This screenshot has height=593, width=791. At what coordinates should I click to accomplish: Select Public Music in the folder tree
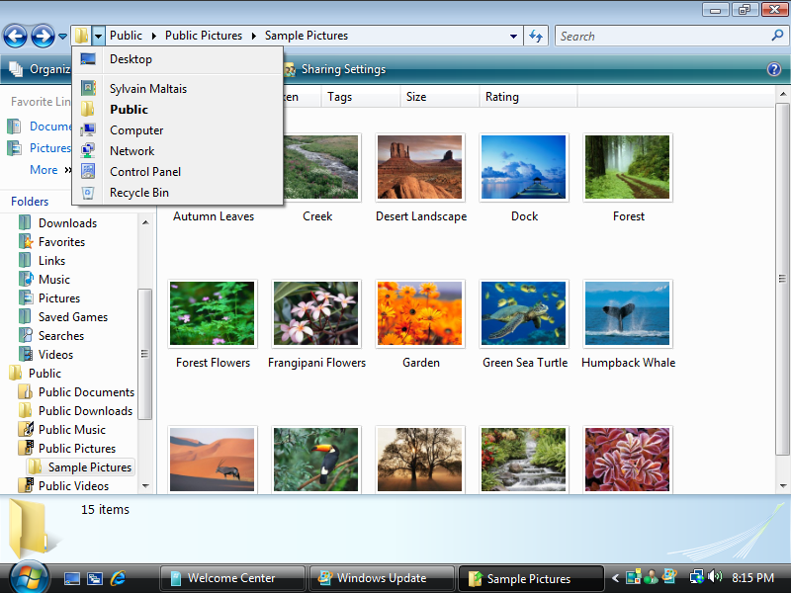71,430
